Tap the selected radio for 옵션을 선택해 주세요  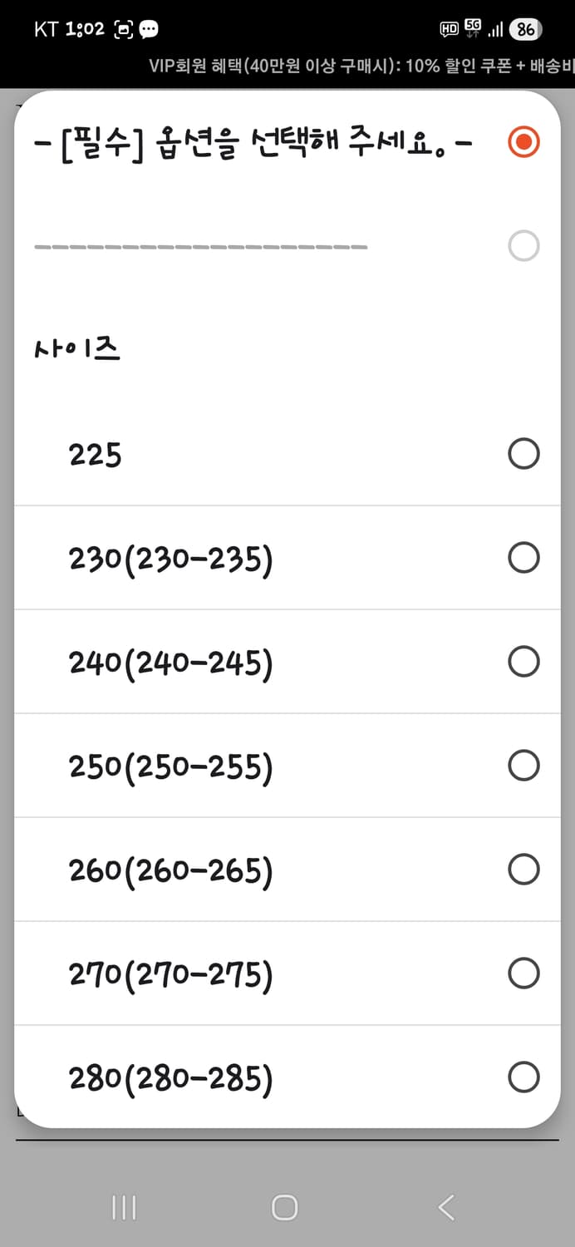coord(523,142)
